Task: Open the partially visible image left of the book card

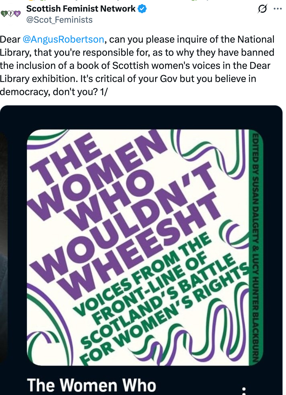Action: point(4,247)
